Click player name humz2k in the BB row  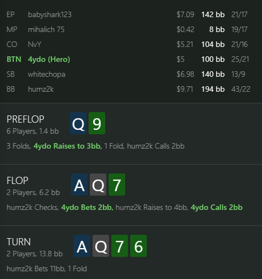tap(41, 89)
